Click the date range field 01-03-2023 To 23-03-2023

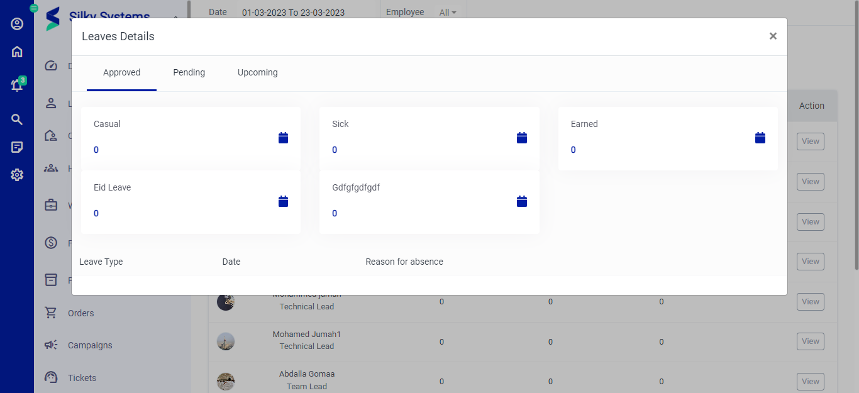293,13
